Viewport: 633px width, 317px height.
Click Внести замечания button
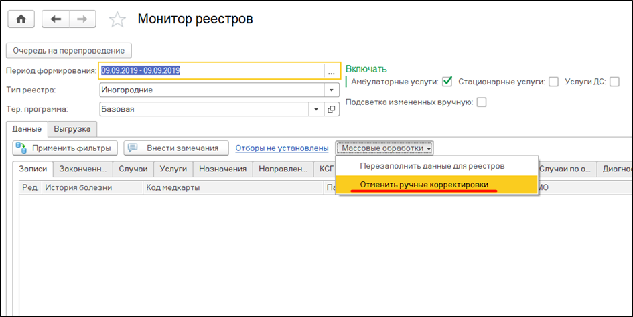coord(175,148)
